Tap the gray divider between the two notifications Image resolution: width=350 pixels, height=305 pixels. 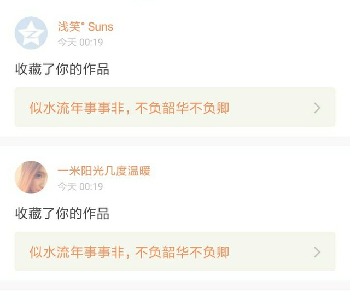pos(175,142)
